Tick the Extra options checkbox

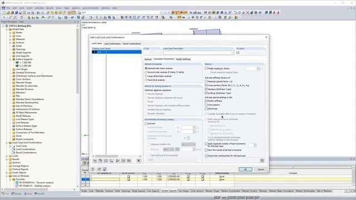click(206, 105)
